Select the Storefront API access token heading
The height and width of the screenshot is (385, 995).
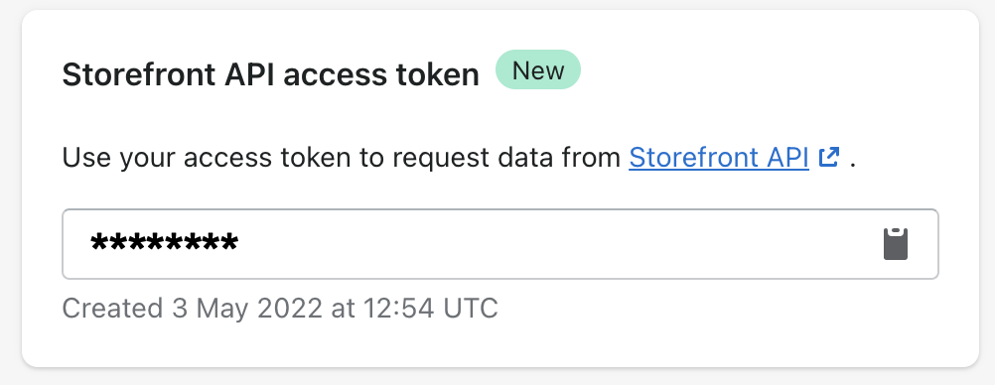[270, 75]
